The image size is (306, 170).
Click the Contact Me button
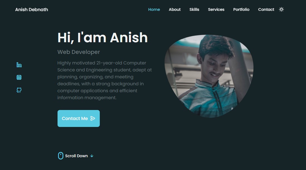pos(78,119)
